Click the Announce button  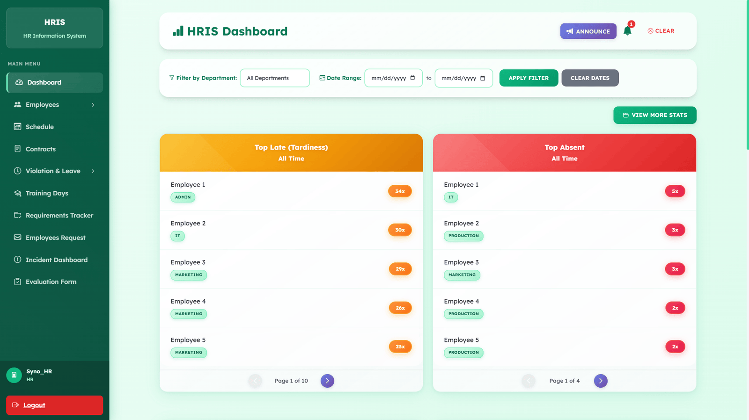point(588,31)
